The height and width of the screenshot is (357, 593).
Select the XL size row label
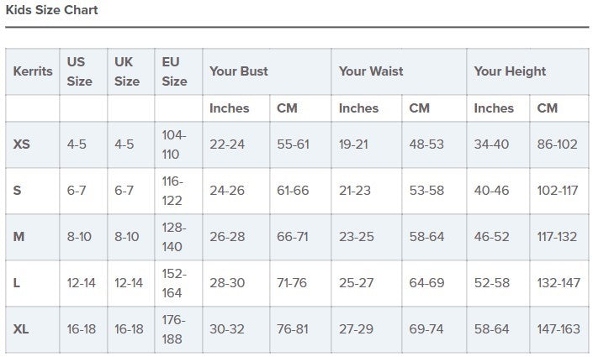pos(21,329)
